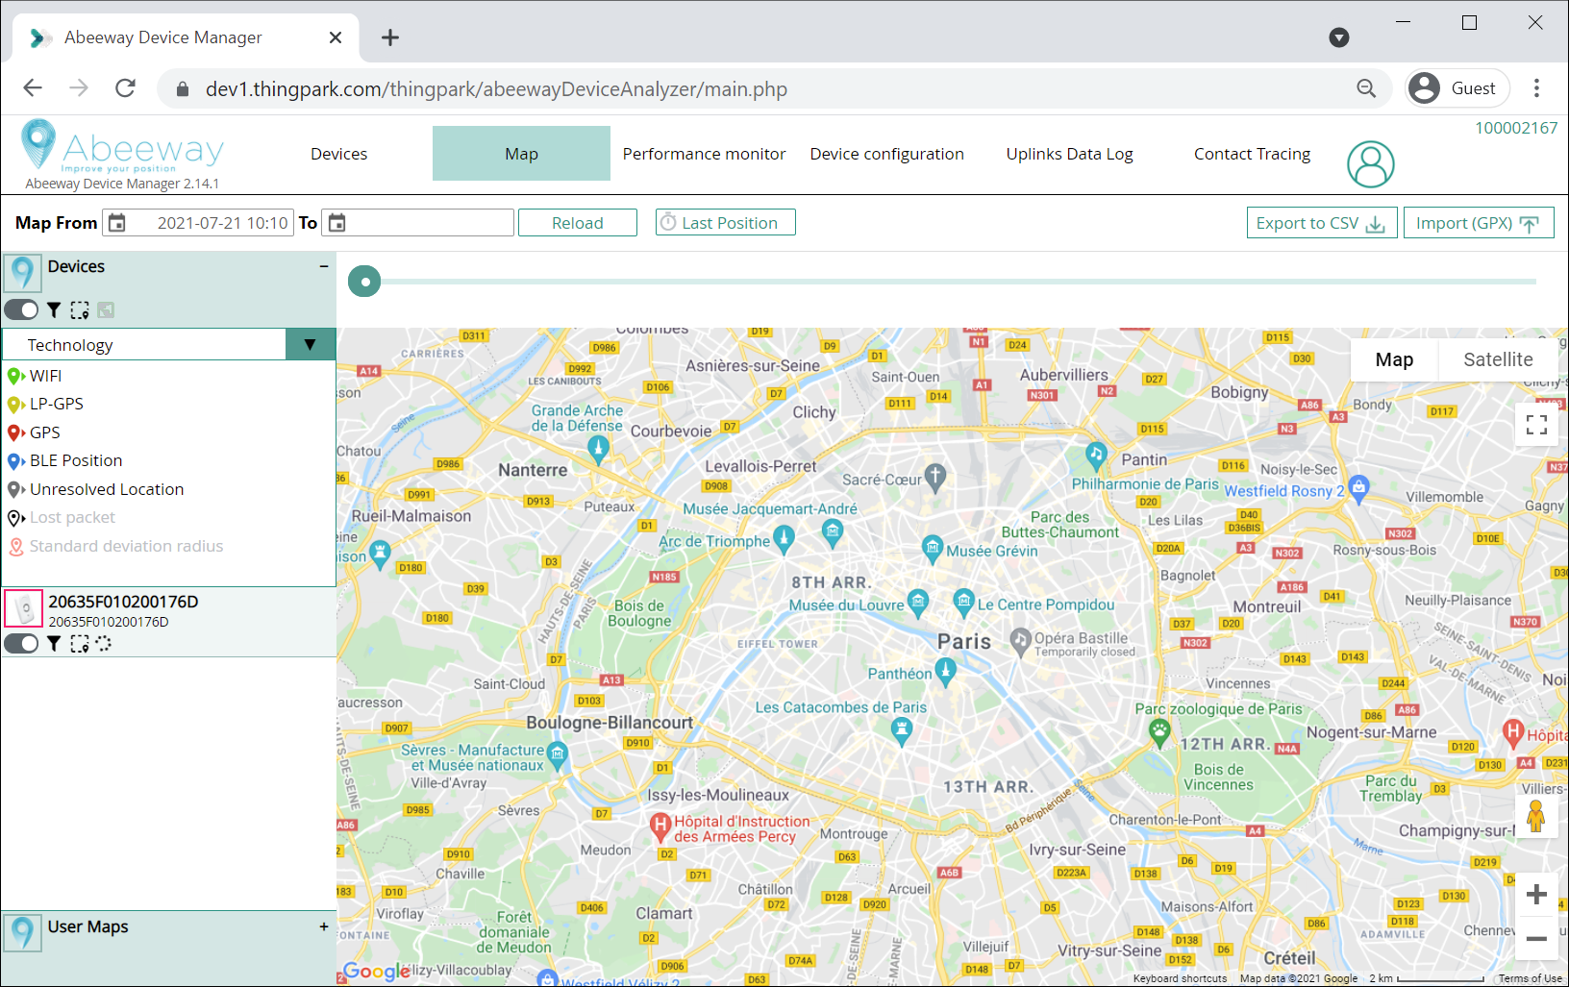Screen dimensions: 1569x987
Task: Open Map From calendar picker icon
Action: [x=116, y=223]
